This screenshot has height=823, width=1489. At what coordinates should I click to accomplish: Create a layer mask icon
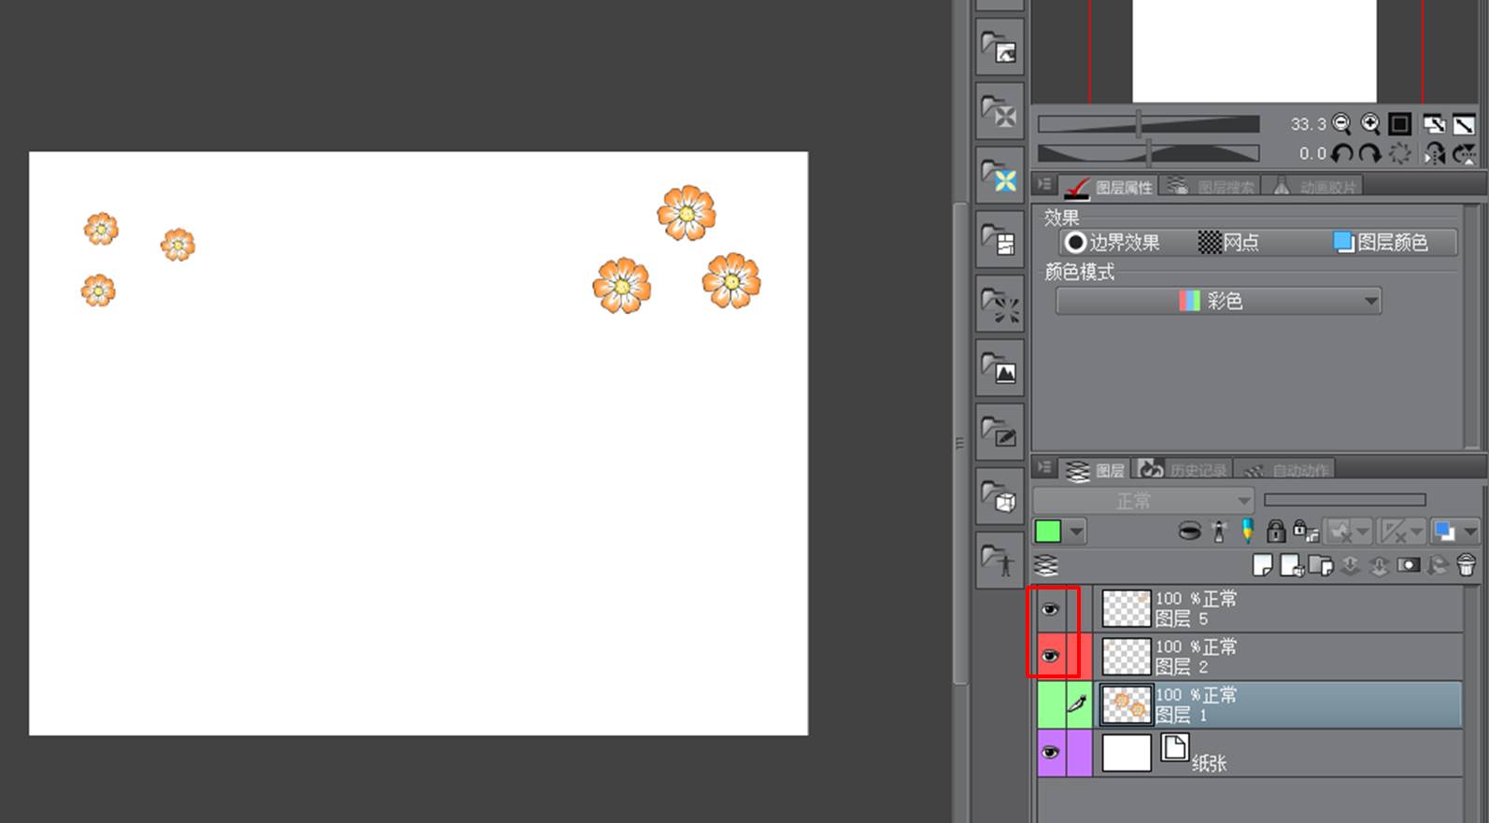click(1408, 565)
